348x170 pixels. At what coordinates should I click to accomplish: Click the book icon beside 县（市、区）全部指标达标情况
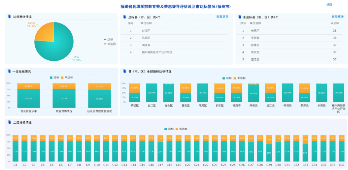coord(124,71)
